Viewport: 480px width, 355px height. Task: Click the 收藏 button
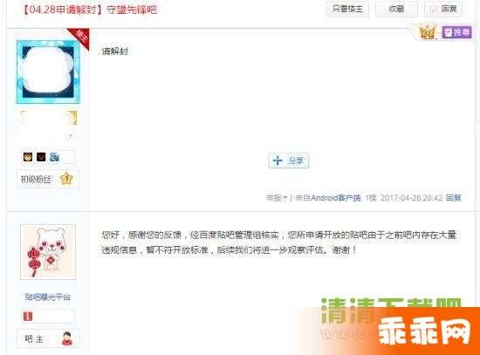coord(396,9)
